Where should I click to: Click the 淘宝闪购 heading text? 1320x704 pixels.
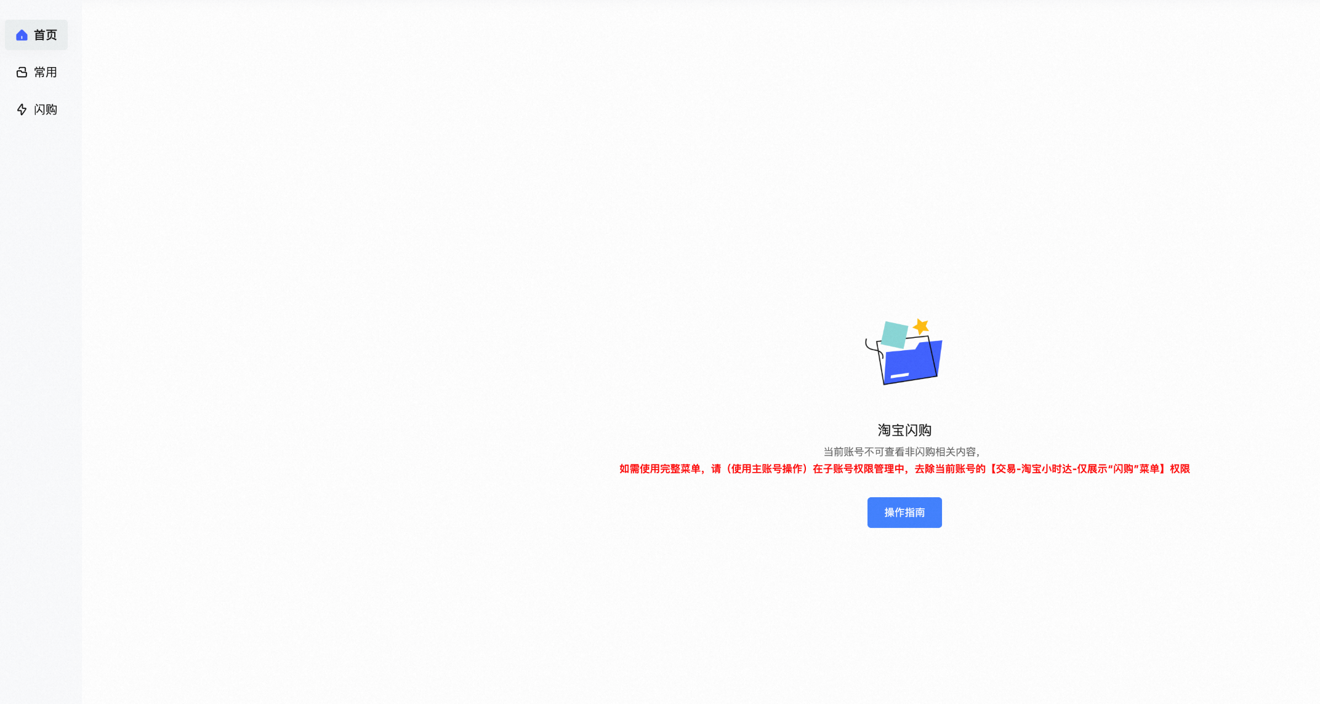(x=904, y=430)
